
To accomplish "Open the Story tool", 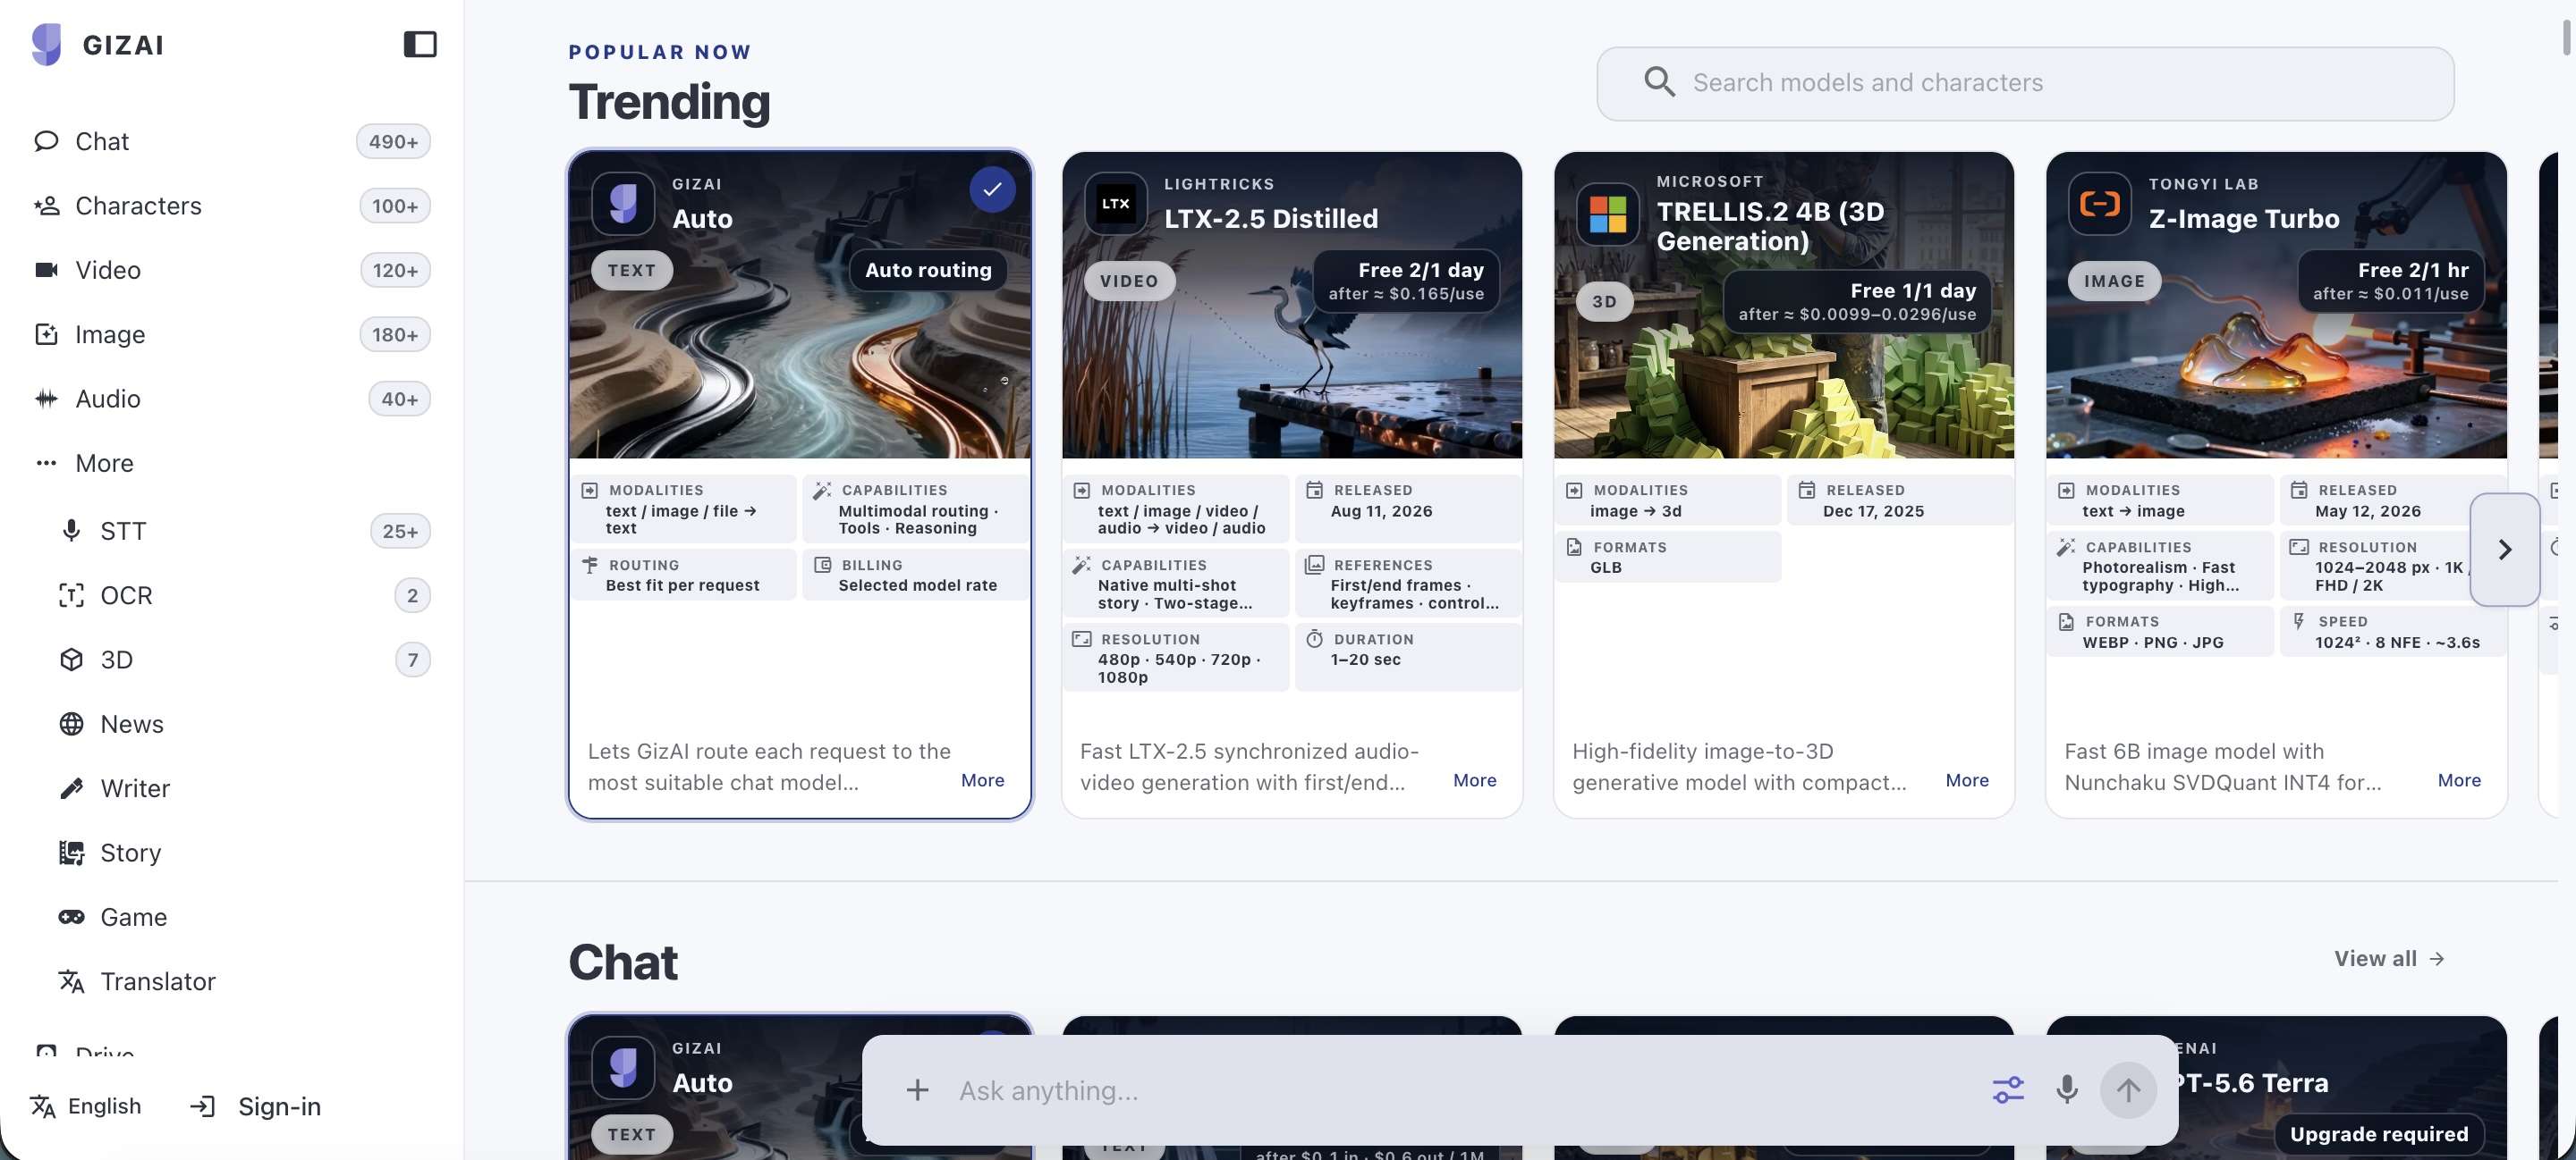I will point(244,853).
